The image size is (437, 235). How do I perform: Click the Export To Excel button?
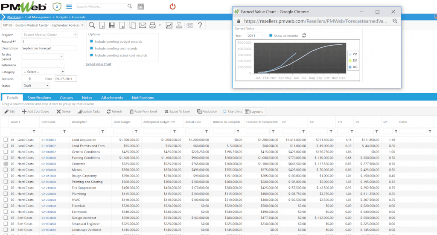177,112
